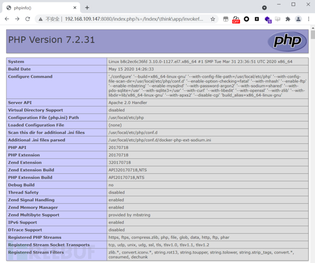Click the '(none)' loaded configuration value
Viewport: 315px width, 263px height.
[115, 125]
